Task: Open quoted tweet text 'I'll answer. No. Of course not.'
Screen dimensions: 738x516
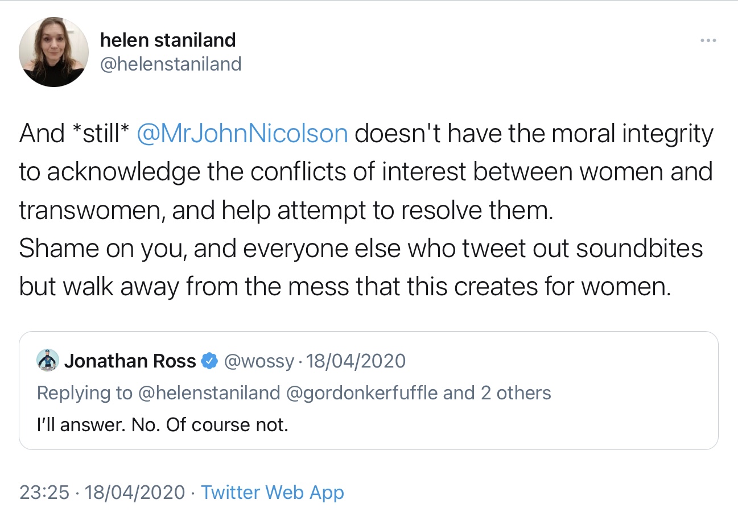Action: click(163, 425)
